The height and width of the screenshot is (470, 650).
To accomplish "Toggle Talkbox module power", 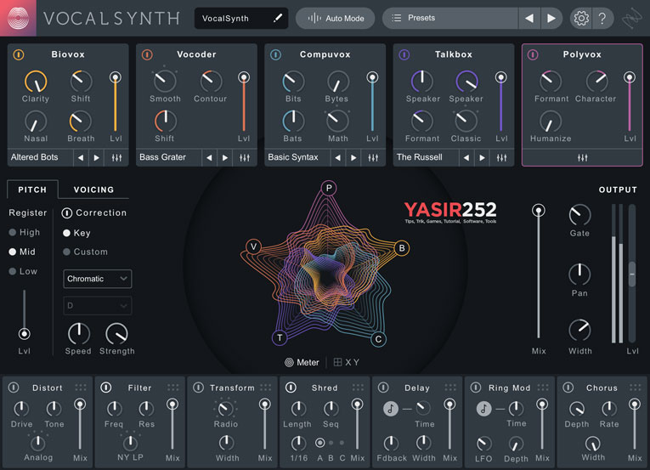I will coord(404,54).
